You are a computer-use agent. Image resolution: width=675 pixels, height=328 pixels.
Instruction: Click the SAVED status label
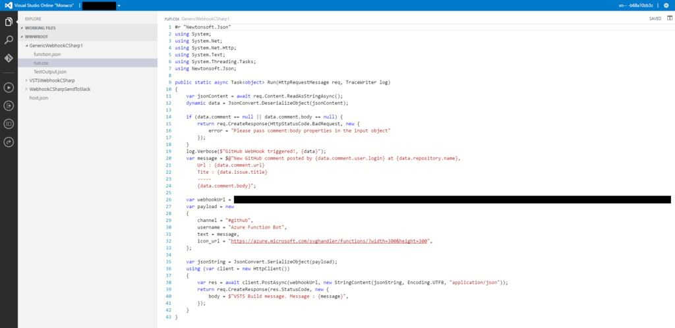tap(655, 19)
